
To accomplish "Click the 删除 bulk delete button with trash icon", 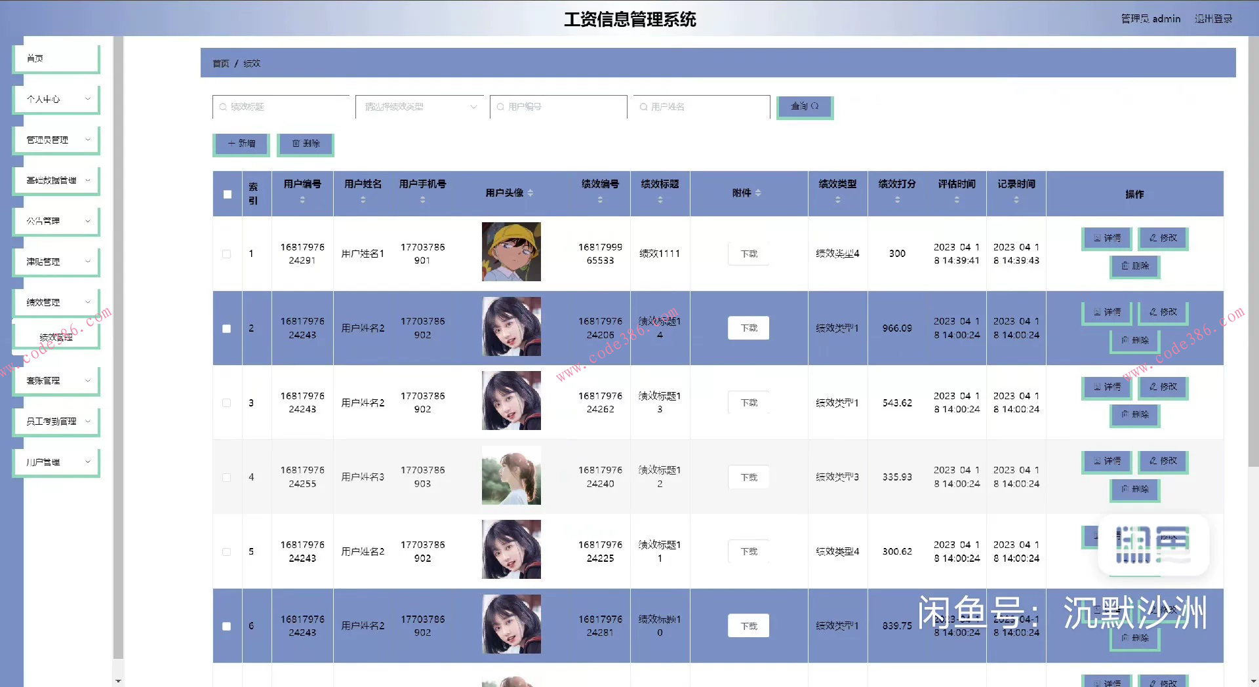I will tap(305, 144).
